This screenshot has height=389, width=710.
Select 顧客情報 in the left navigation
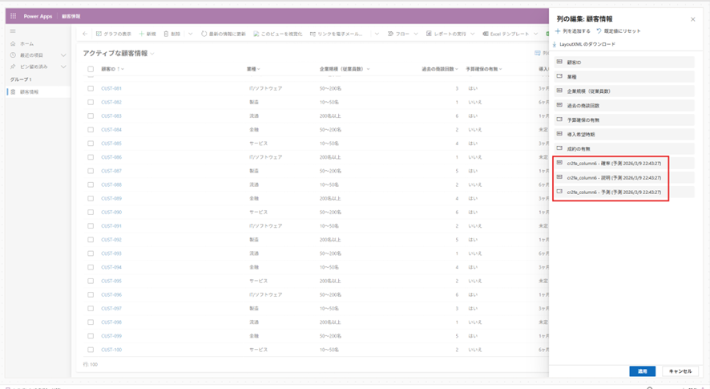29,92
